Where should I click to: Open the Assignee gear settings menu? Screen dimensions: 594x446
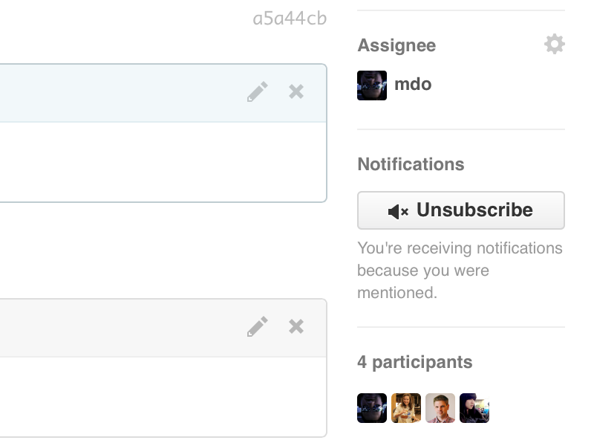554,45
